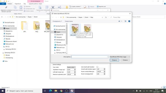Screen dimensions: 166x93
Task: Switch to Главная ribbon tab in Explorer
Action: [10, 4]
